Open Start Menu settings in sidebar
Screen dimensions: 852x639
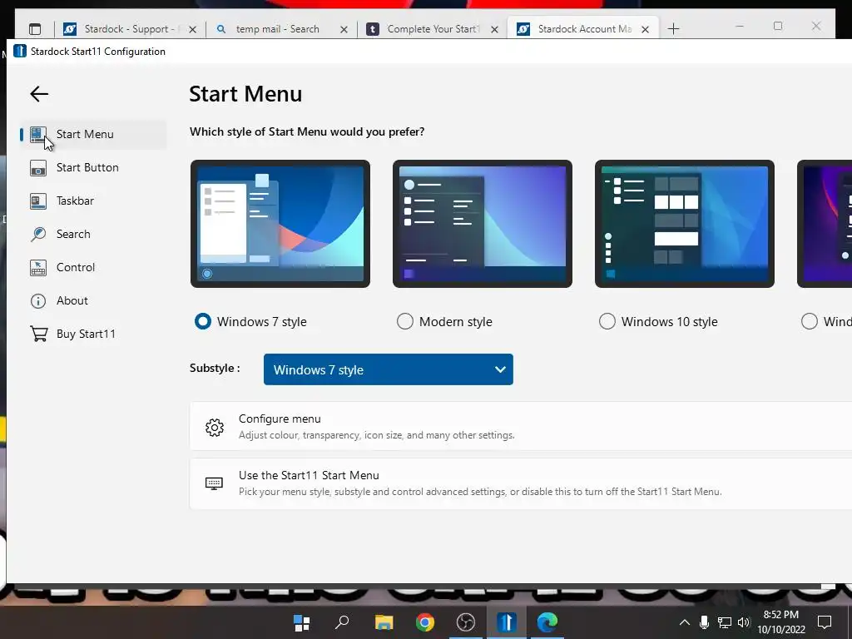point(93,134)
